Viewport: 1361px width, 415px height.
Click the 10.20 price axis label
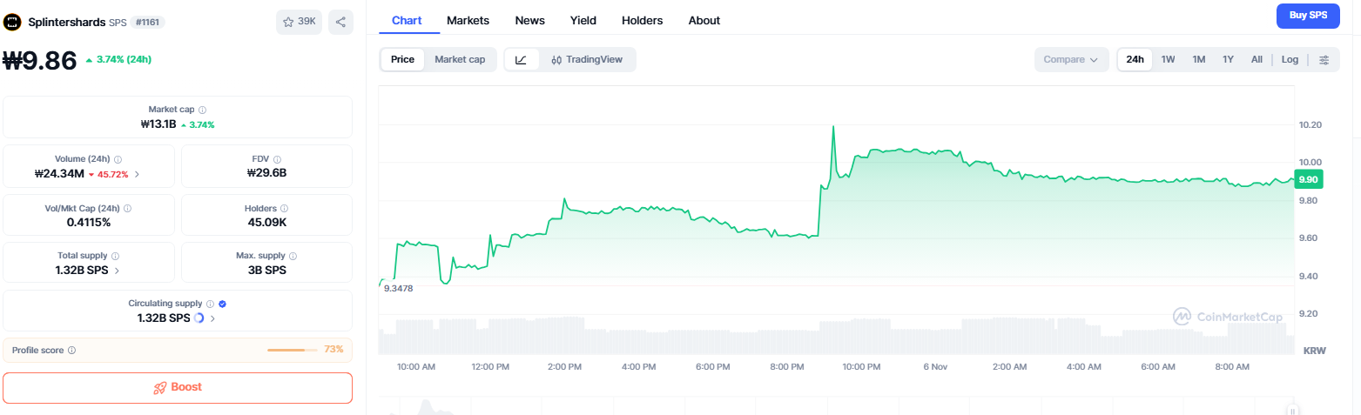(1310, 125)
